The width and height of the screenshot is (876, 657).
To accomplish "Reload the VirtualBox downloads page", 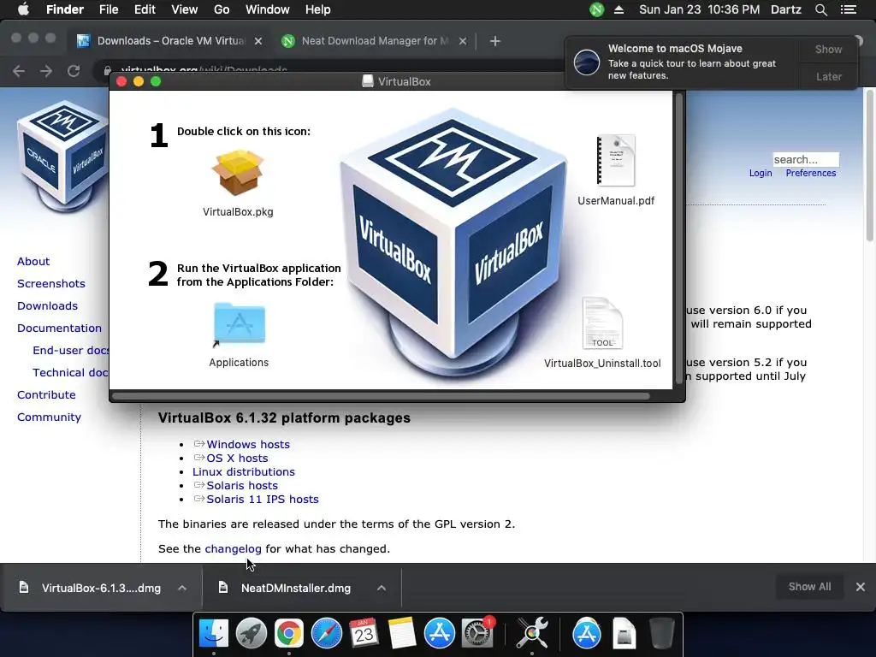I will pyautogui.click(x=74, y=71).
